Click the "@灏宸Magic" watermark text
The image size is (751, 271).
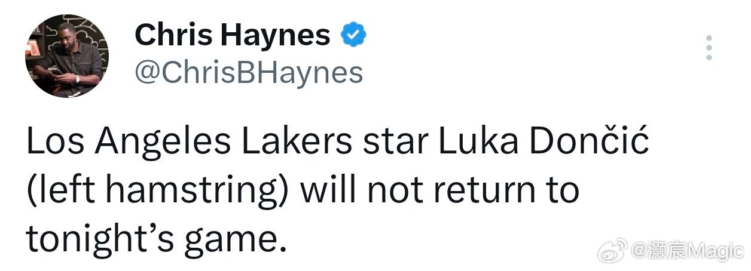click(x=686, y=253)
